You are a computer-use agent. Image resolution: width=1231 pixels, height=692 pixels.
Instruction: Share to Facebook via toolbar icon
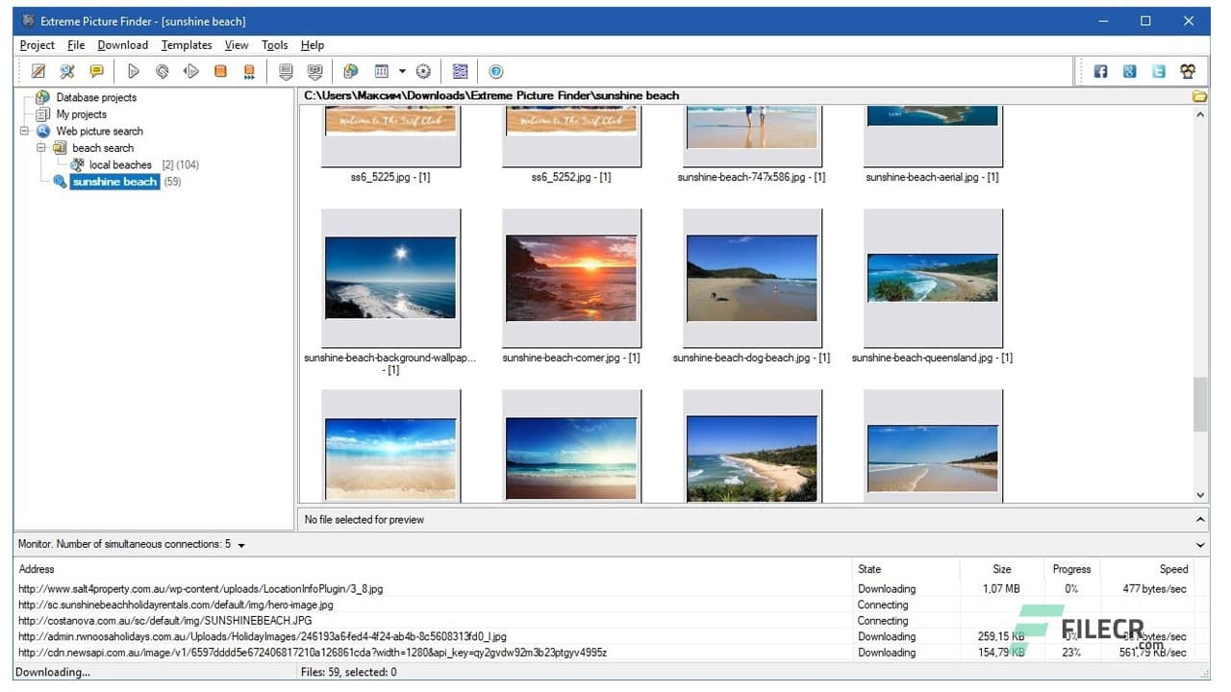click(1100, 71)
